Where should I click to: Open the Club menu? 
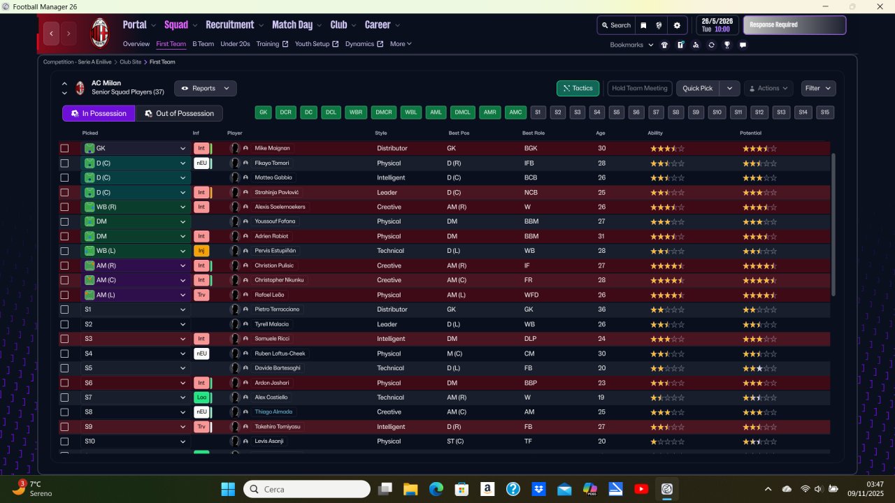point(343,24)
